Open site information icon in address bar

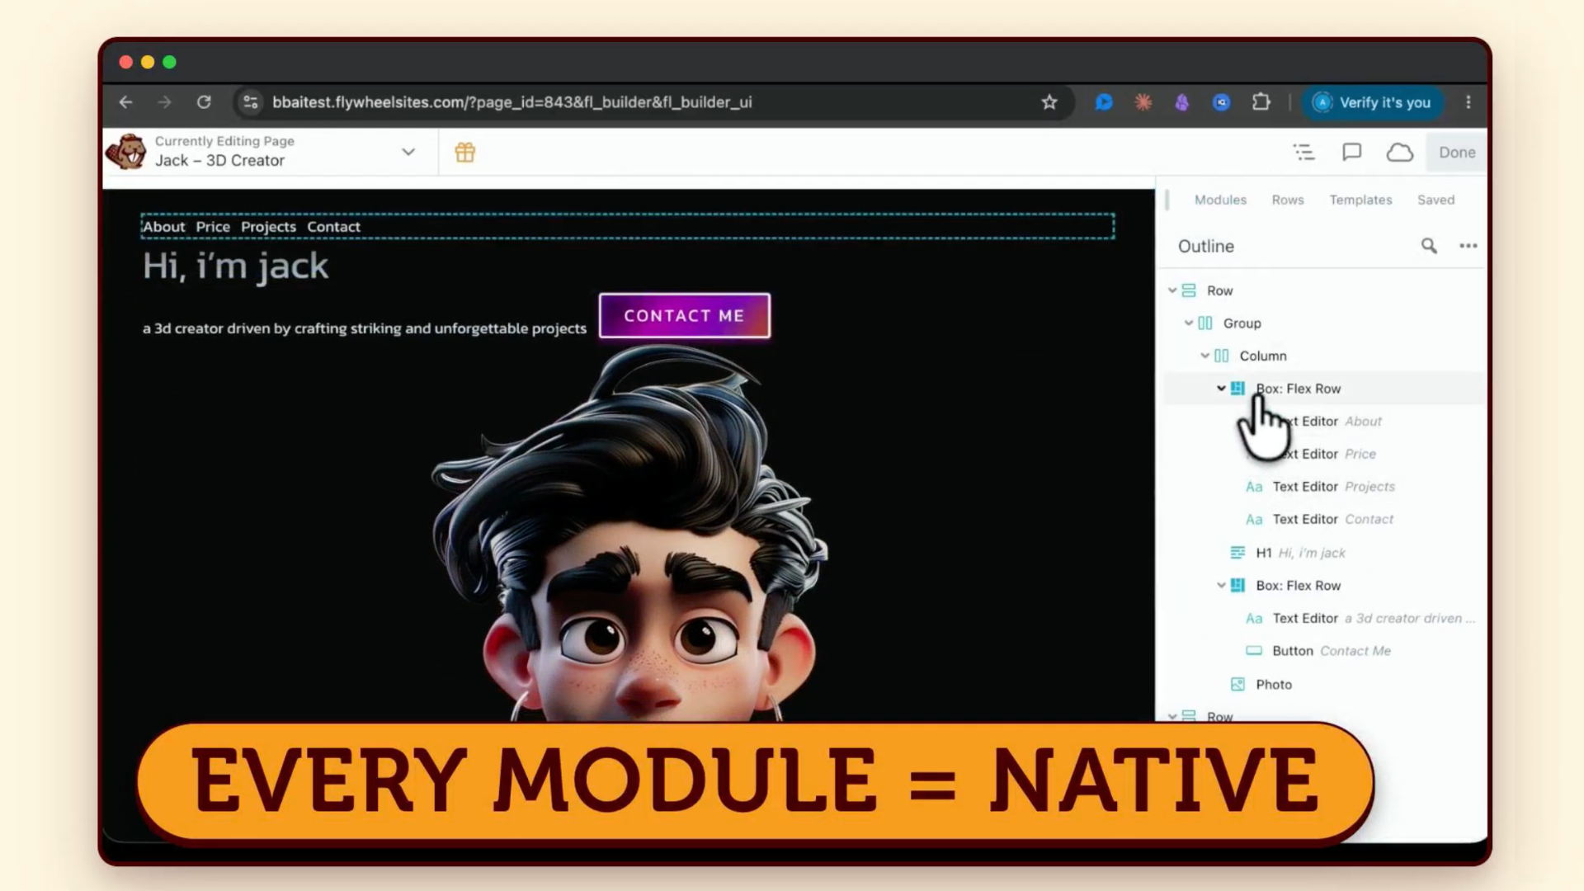(x=251, y=102)
